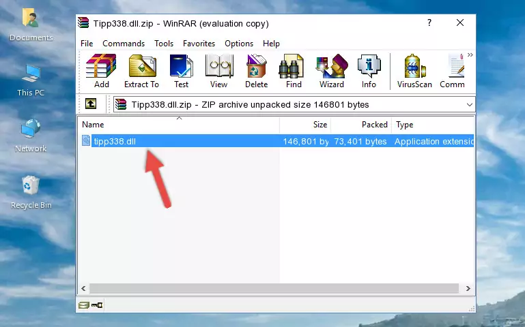Close the WinRAR window

point(460,22)
